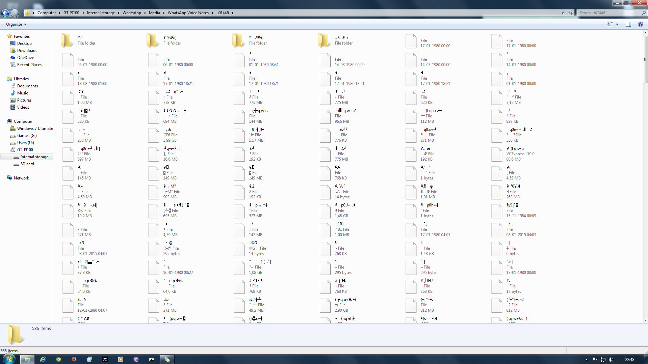Click the Forward navigation arrow
This screenshot has width=648, height=364.
(15, 13)
